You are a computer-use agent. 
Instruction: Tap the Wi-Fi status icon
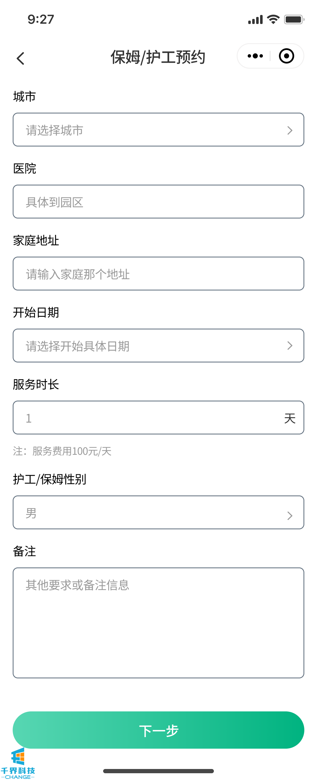click(273, 20)
